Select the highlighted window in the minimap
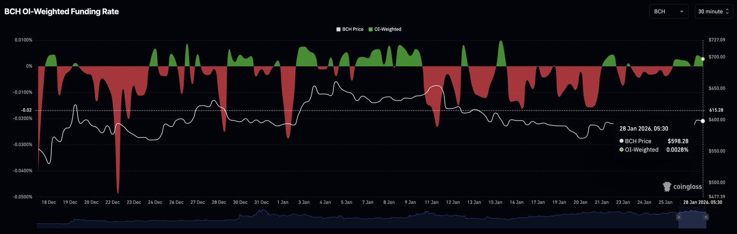The width and height of the screenshot is (737, 234). (692, 219)
